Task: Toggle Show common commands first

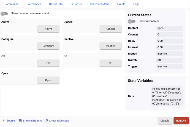Action: (4, 13)
